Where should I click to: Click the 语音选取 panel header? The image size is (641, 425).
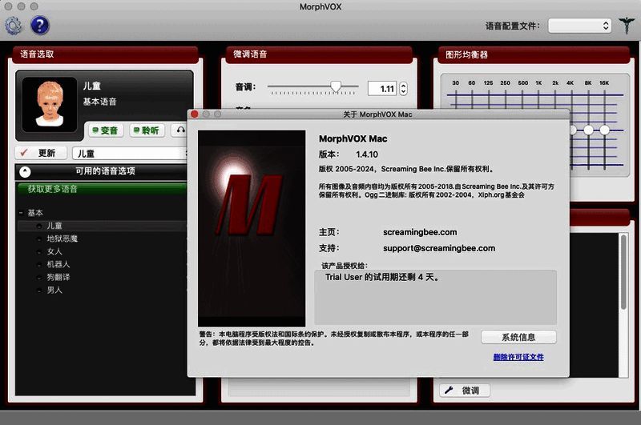click(x=105, y=54)
